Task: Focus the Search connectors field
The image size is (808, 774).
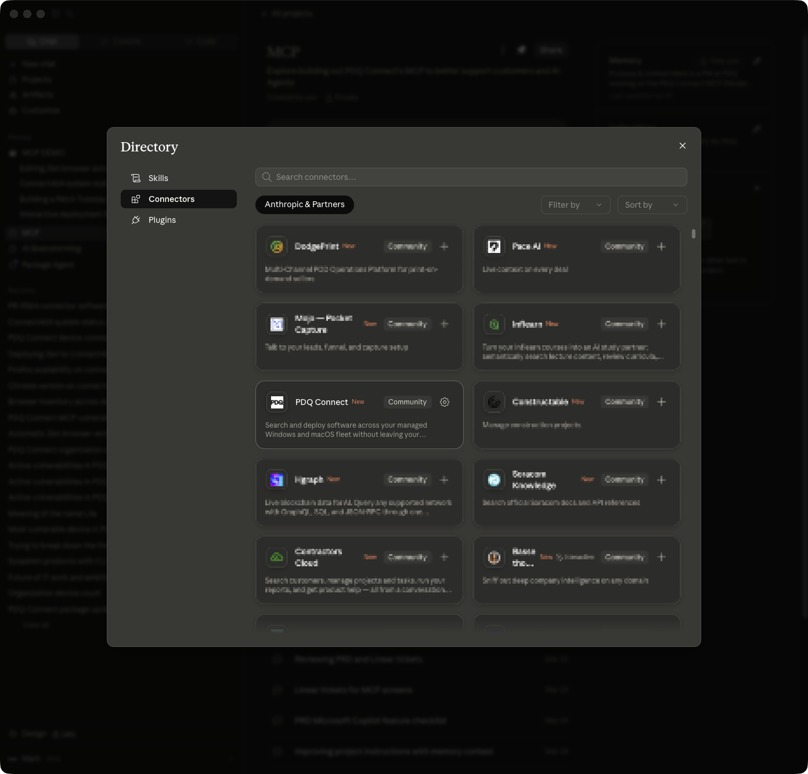Action: point(471,177)
